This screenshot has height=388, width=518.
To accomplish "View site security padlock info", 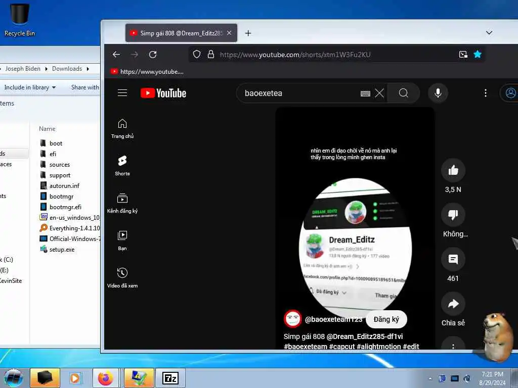I will tap(211, 54).
